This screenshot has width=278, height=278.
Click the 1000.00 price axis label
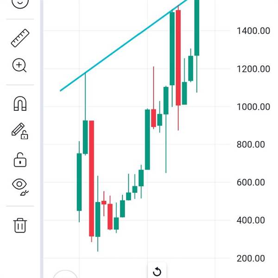(x=253, y=107)
